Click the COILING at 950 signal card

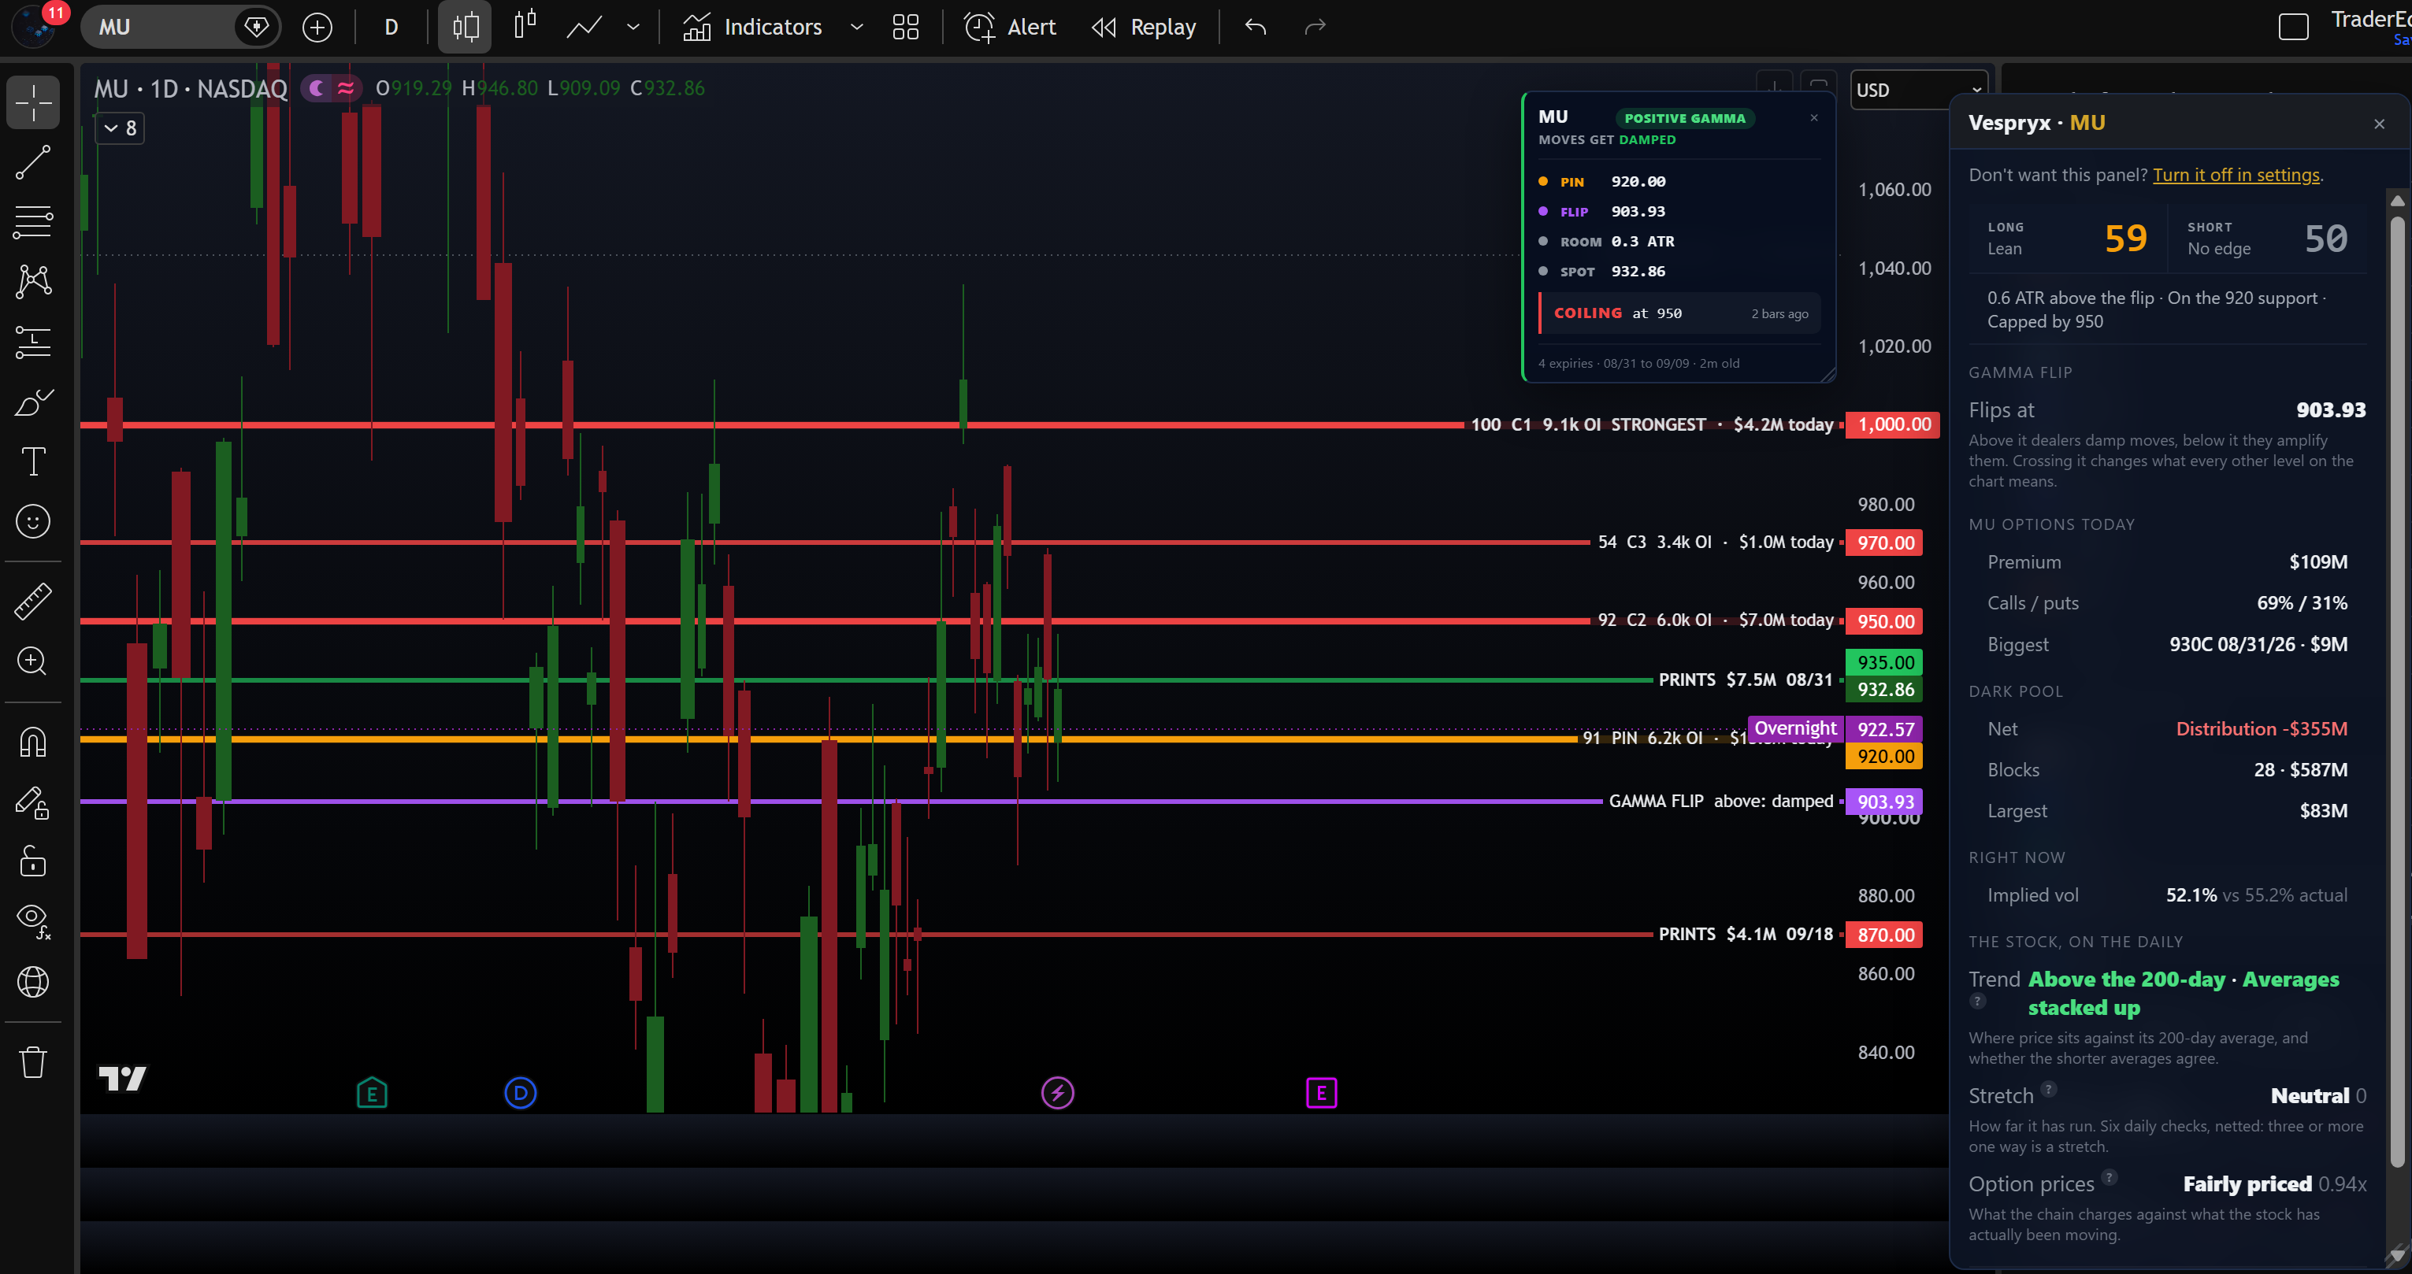coord(1681,313)
